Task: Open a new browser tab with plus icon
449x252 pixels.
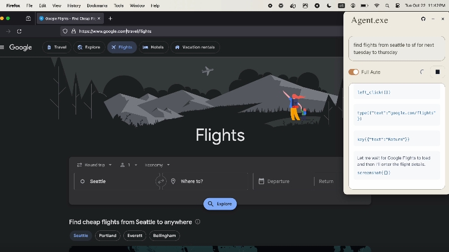Action: 110,18
